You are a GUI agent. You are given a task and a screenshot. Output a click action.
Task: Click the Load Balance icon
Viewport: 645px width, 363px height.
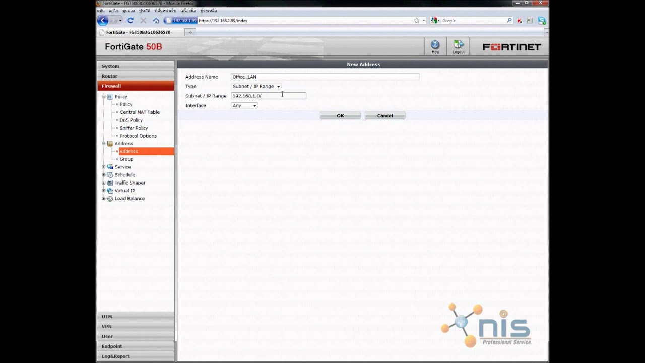110,199
